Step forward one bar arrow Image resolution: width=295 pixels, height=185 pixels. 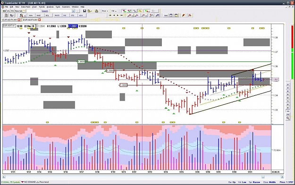(118, 16)
